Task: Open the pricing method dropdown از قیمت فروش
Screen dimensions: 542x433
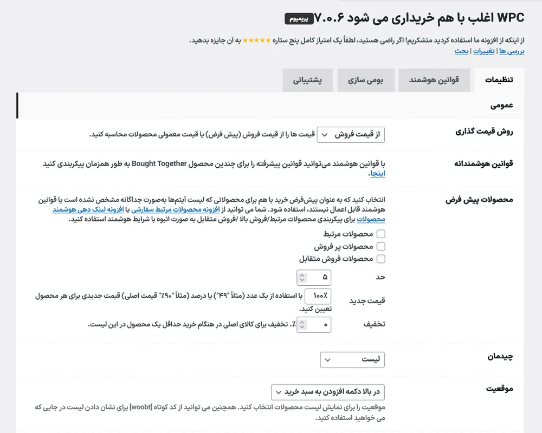Action: pos(351,135)
